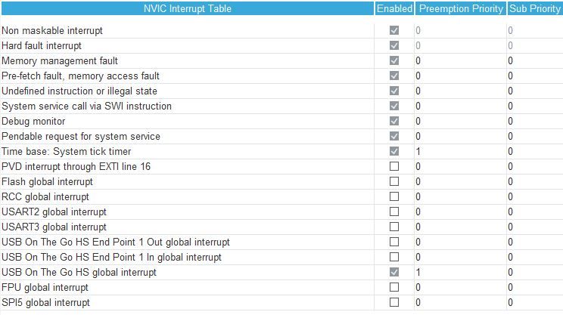This screenshot has height=315, width=563.
Task: Edit System tick timer preemption priority value
Action: 460,151
